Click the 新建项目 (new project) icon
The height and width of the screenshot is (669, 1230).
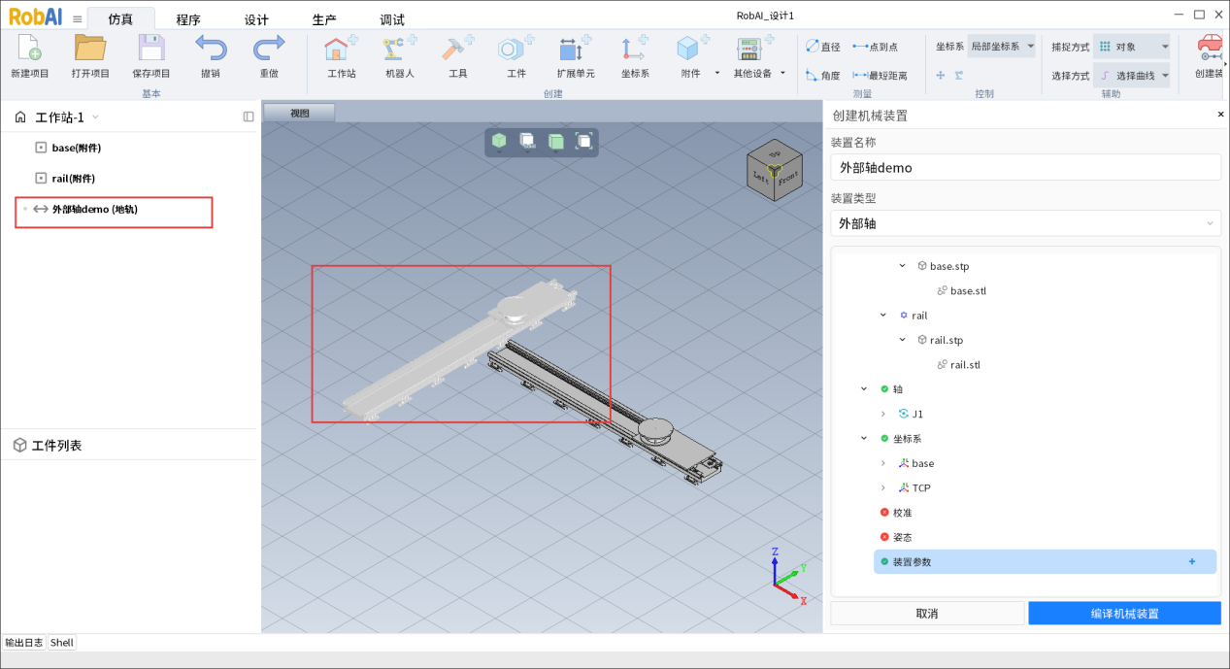tap(29, 49)
